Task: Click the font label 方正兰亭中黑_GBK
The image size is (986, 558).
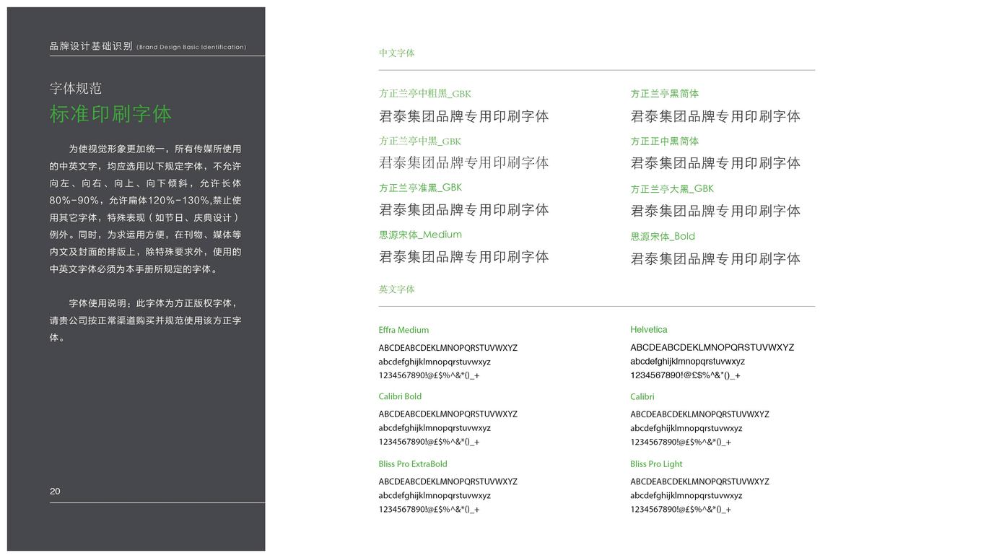Action: point(420,141)
